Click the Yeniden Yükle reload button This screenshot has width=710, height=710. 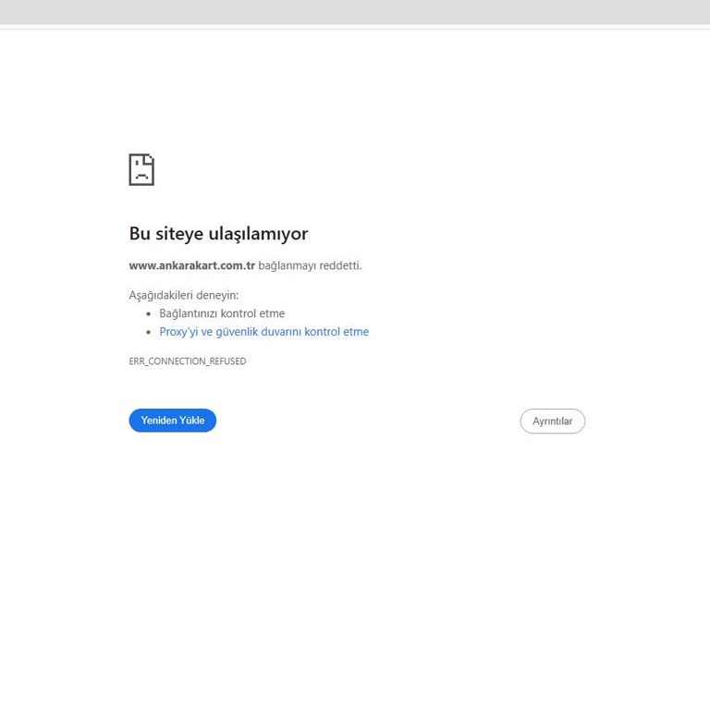tap(173, 421)
